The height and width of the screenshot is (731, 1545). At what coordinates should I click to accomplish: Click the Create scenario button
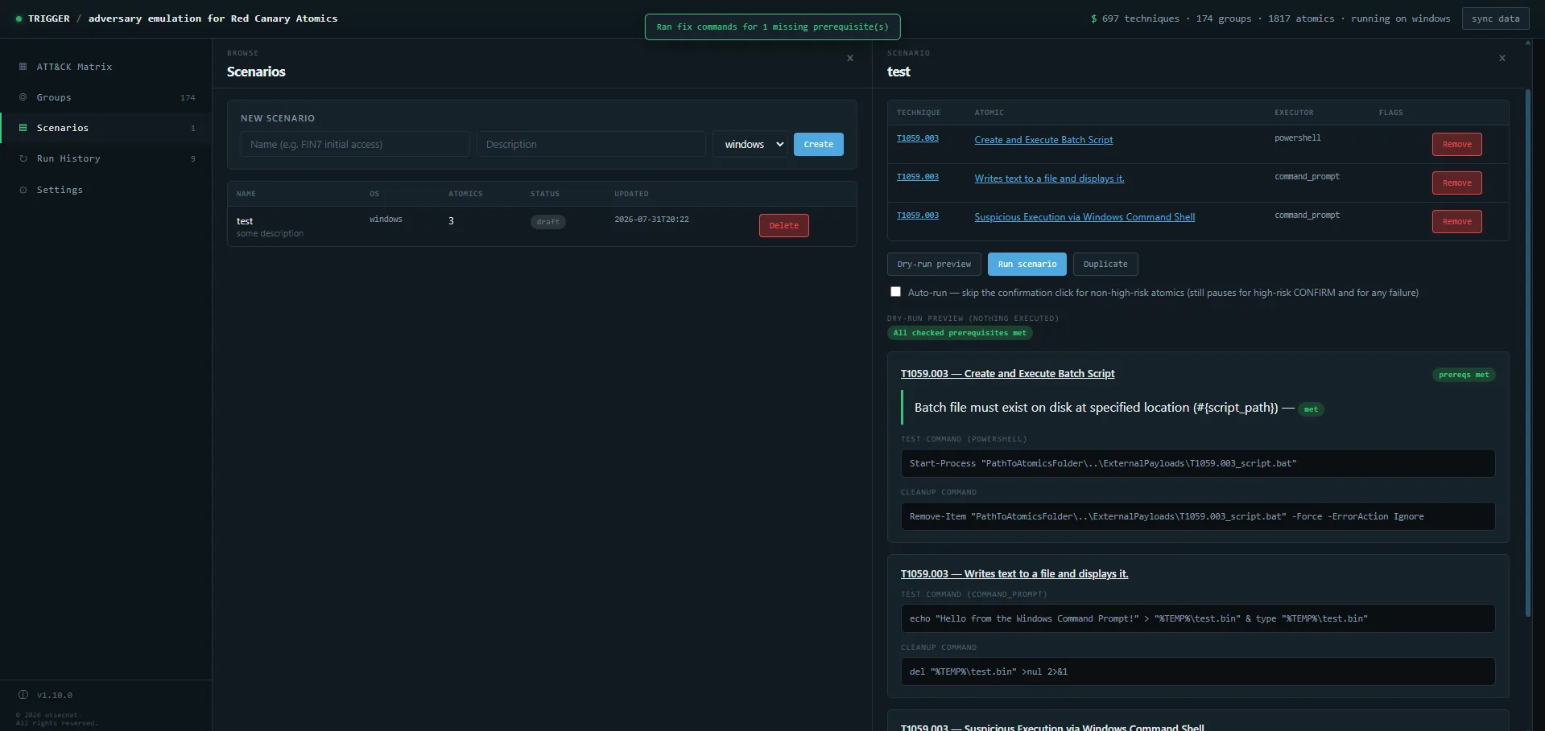pos(819,144)
